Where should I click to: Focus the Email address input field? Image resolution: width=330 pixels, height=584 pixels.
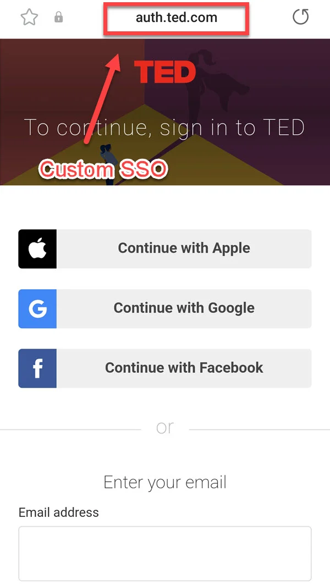[165, 553]
